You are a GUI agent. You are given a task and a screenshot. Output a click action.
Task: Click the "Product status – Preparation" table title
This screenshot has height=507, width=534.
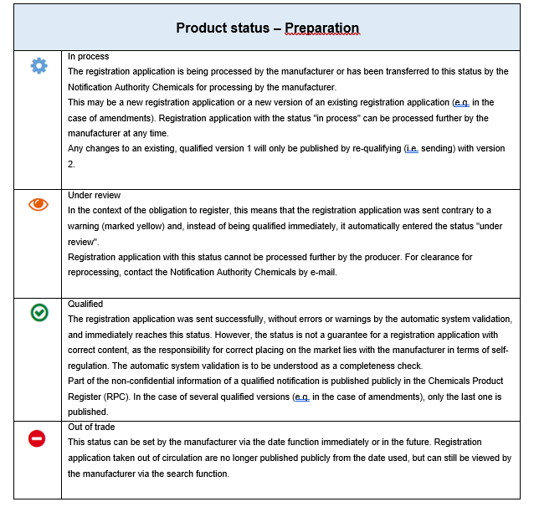pyautogui.click(x=267, y=28)
